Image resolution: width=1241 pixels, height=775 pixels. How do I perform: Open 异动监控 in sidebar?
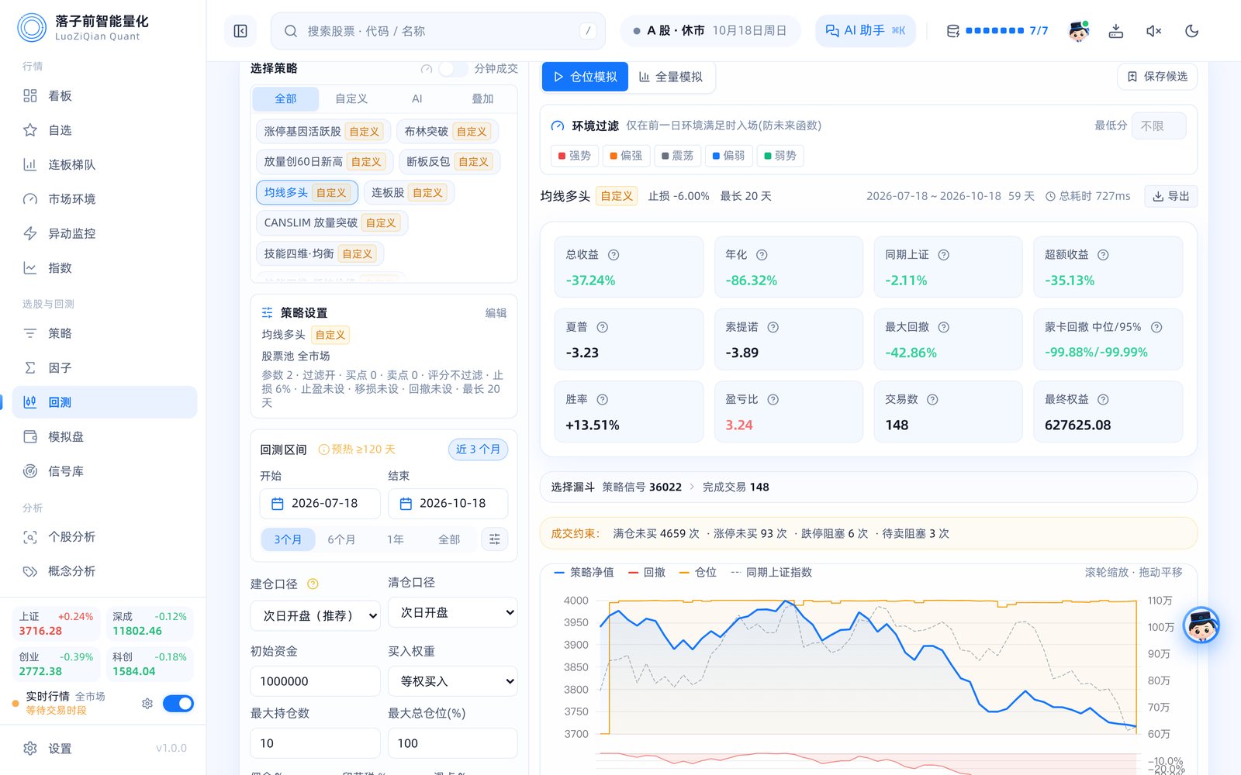point(105,233)
